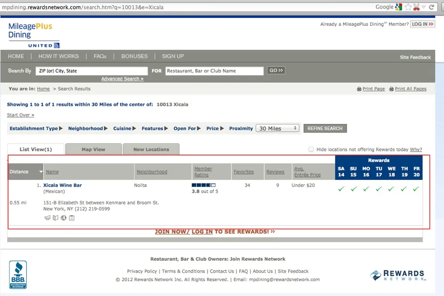Click the TH 19 rewards checkmark
444x296 pixels.
pyautogui.click(x=404, y=189)
